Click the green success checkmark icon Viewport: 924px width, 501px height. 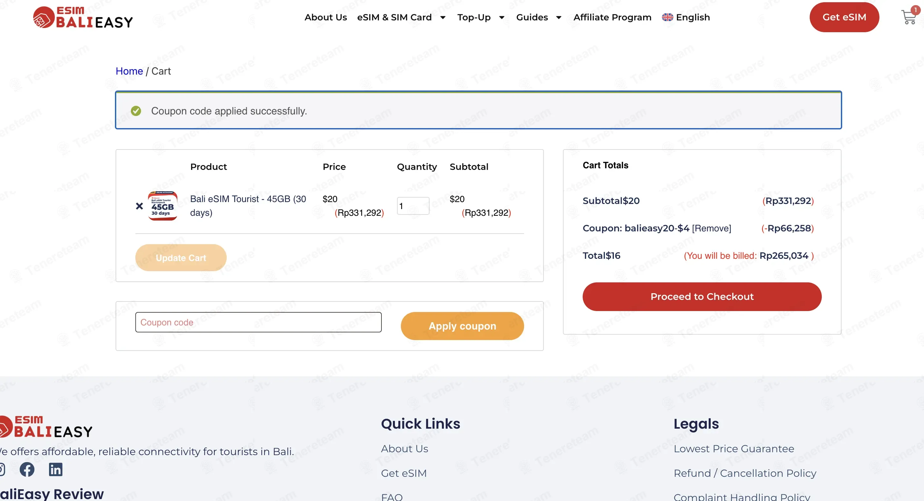click(x=136, y=111)
